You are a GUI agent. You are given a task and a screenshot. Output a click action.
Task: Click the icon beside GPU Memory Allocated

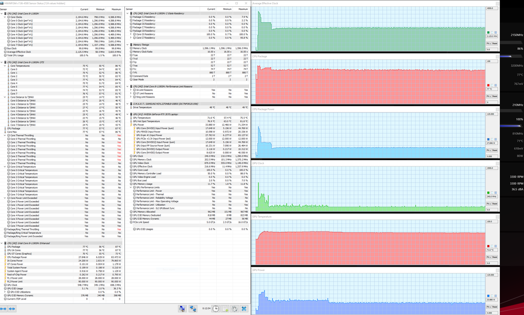131,212
